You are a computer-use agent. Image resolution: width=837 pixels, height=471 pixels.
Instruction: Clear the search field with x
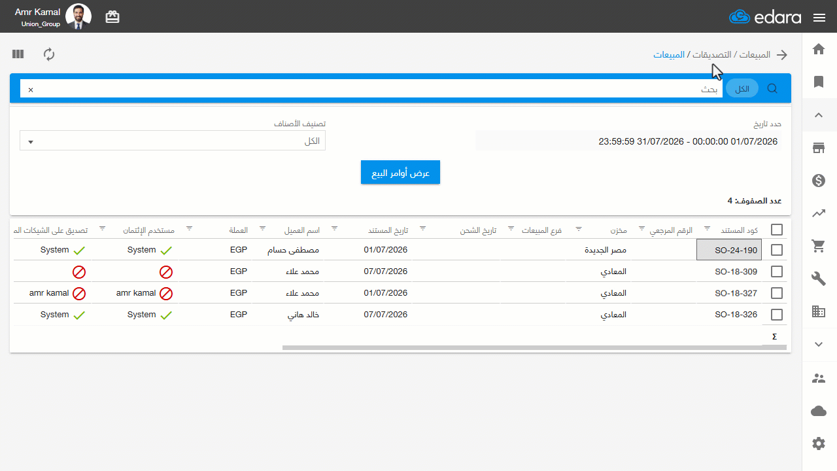coord(30,90)
